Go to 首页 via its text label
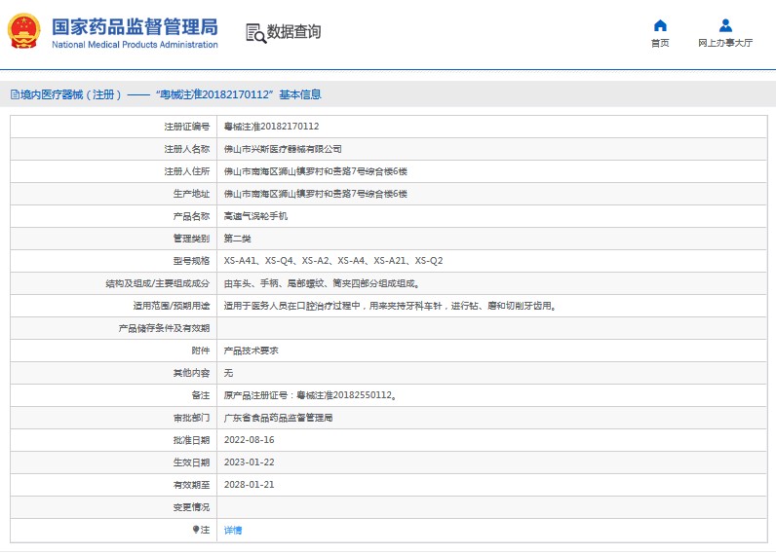 pyautogui.click(x=660, y=44)
